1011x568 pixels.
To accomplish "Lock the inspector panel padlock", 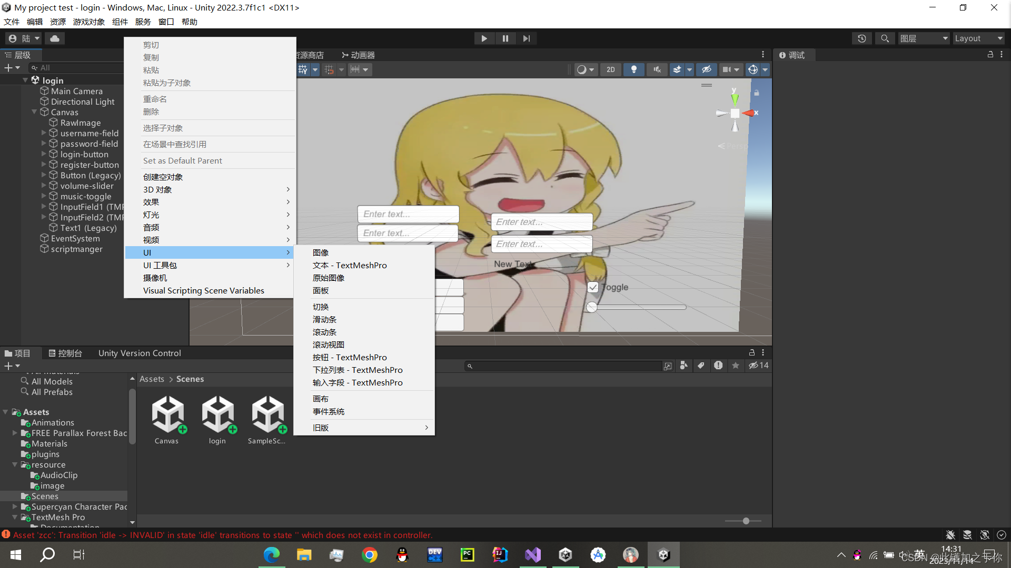I will (990, 55).
